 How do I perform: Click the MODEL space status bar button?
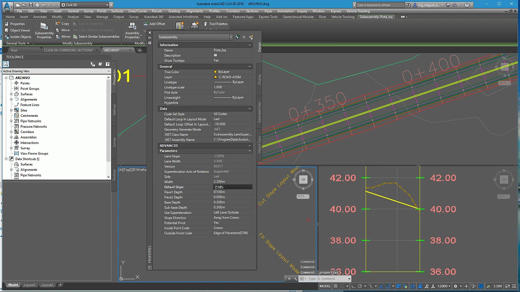click(325, 286)
